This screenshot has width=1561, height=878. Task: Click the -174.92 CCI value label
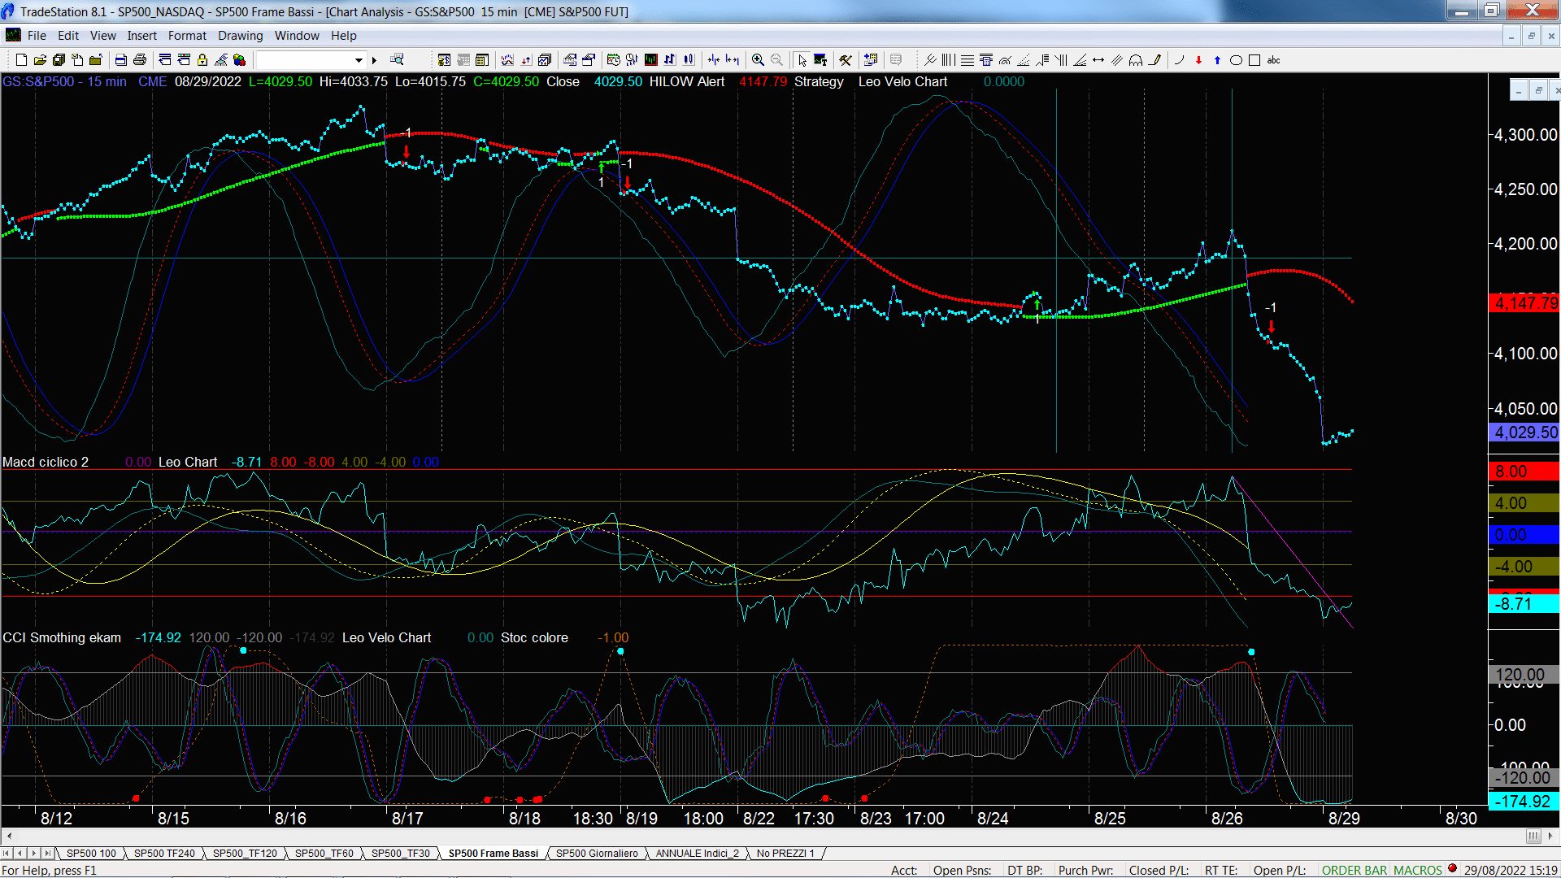1524,801
